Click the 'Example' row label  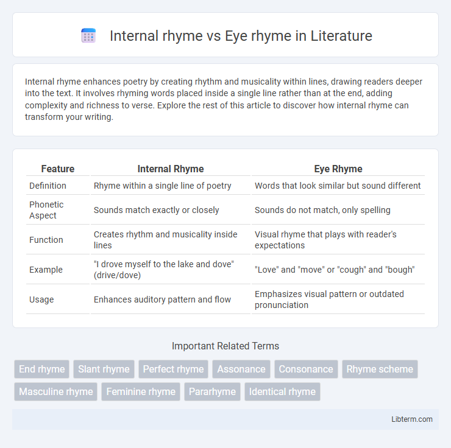(x=46, y=270)
